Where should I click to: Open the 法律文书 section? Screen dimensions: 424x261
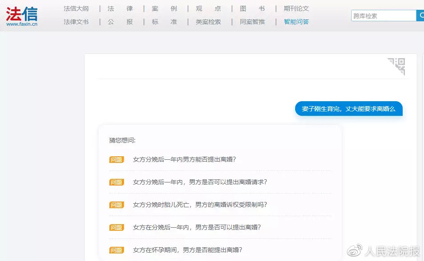(76, 21)
